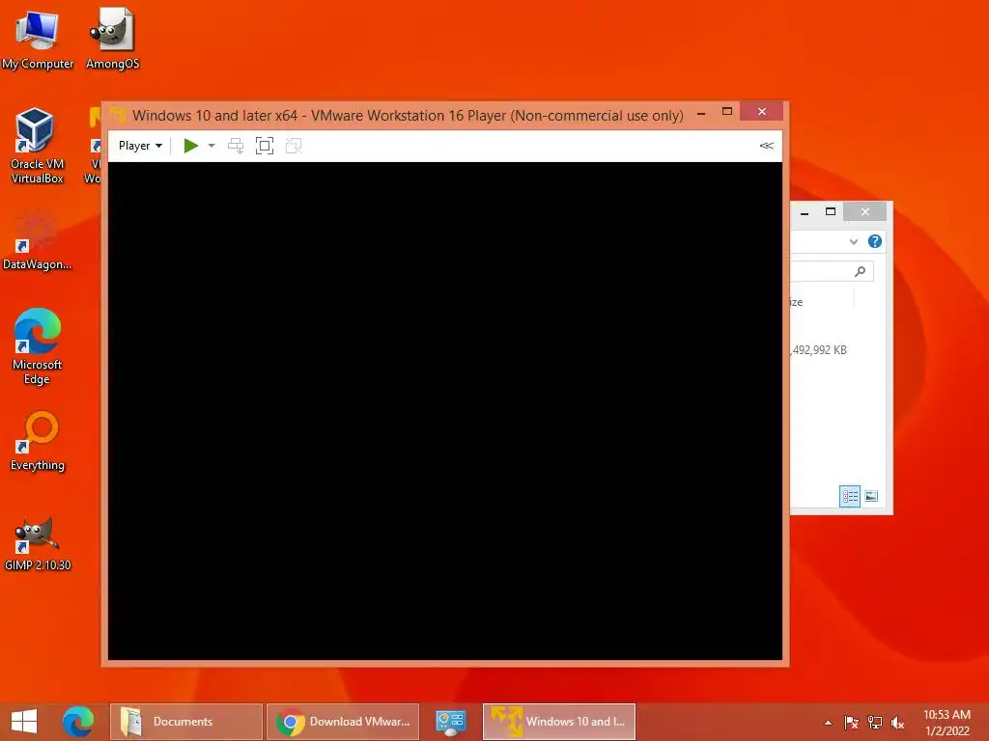Open Action Center flag tray icon
Viewport: 989px width, 741px height.
[851, 723]
